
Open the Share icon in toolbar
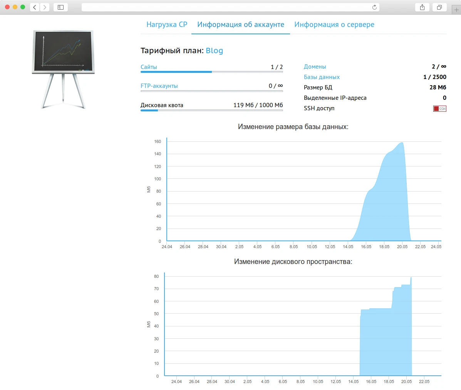click(x=422, y=7)
